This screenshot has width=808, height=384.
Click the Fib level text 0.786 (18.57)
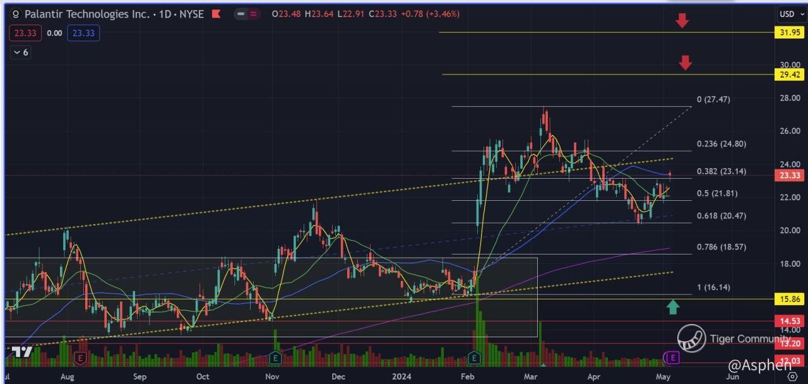pyautogui.click(x=722, y=247)
